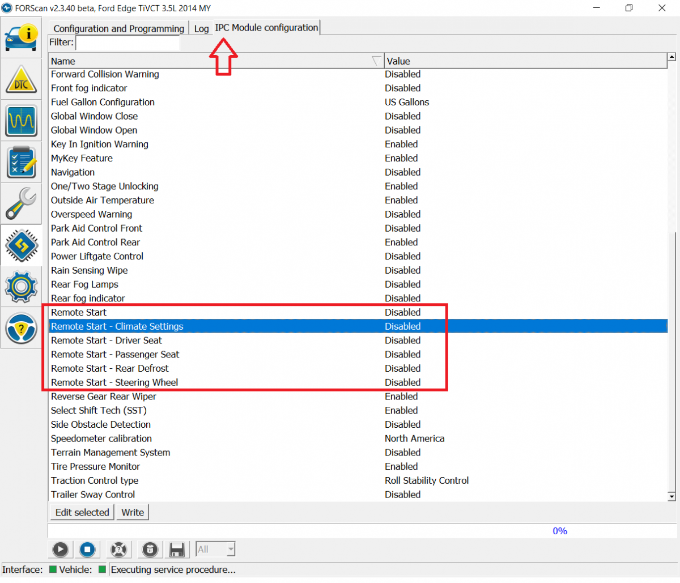
Task: Expand the 'All' dropdown in bottom toolbar
Action: 230,549
